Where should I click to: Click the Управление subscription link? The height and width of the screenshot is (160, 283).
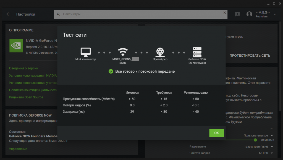coord(18,149)
